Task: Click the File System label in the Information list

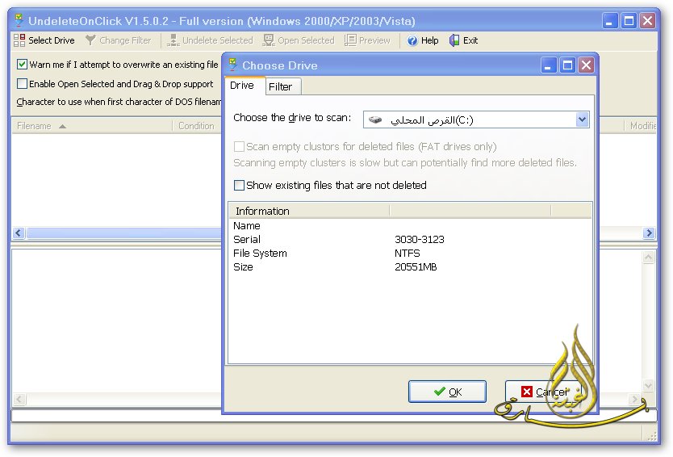Action: (x=260, y=253)
